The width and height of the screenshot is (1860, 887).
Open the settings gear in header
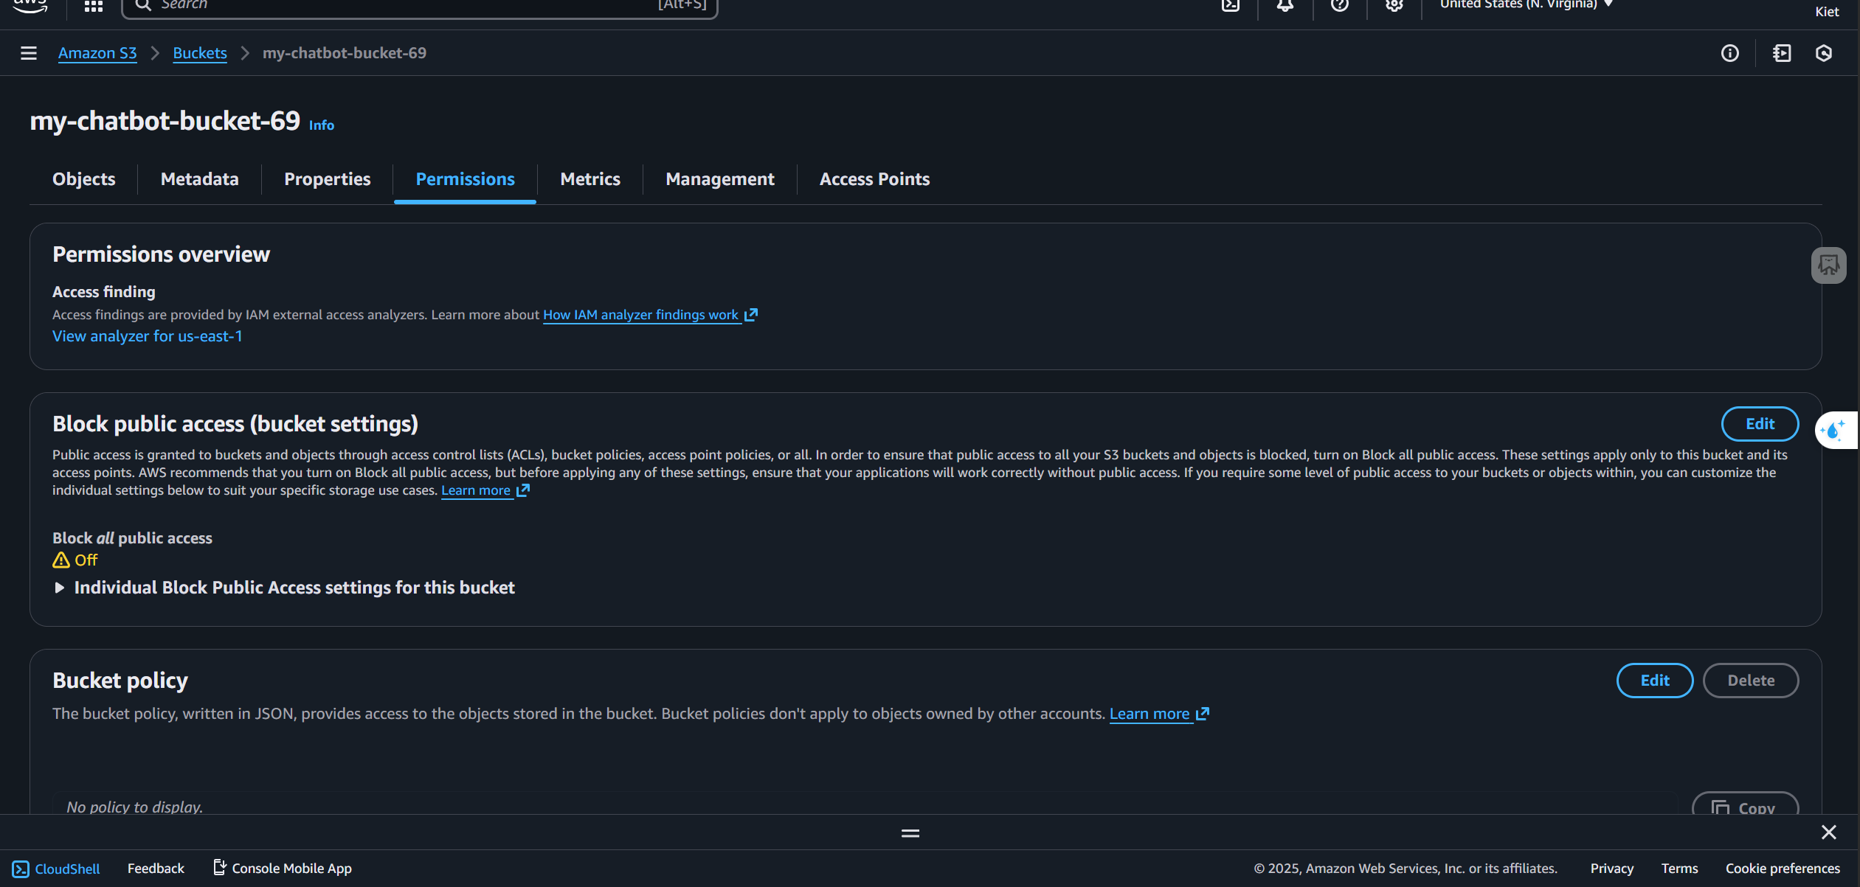tap(1393, 6)
